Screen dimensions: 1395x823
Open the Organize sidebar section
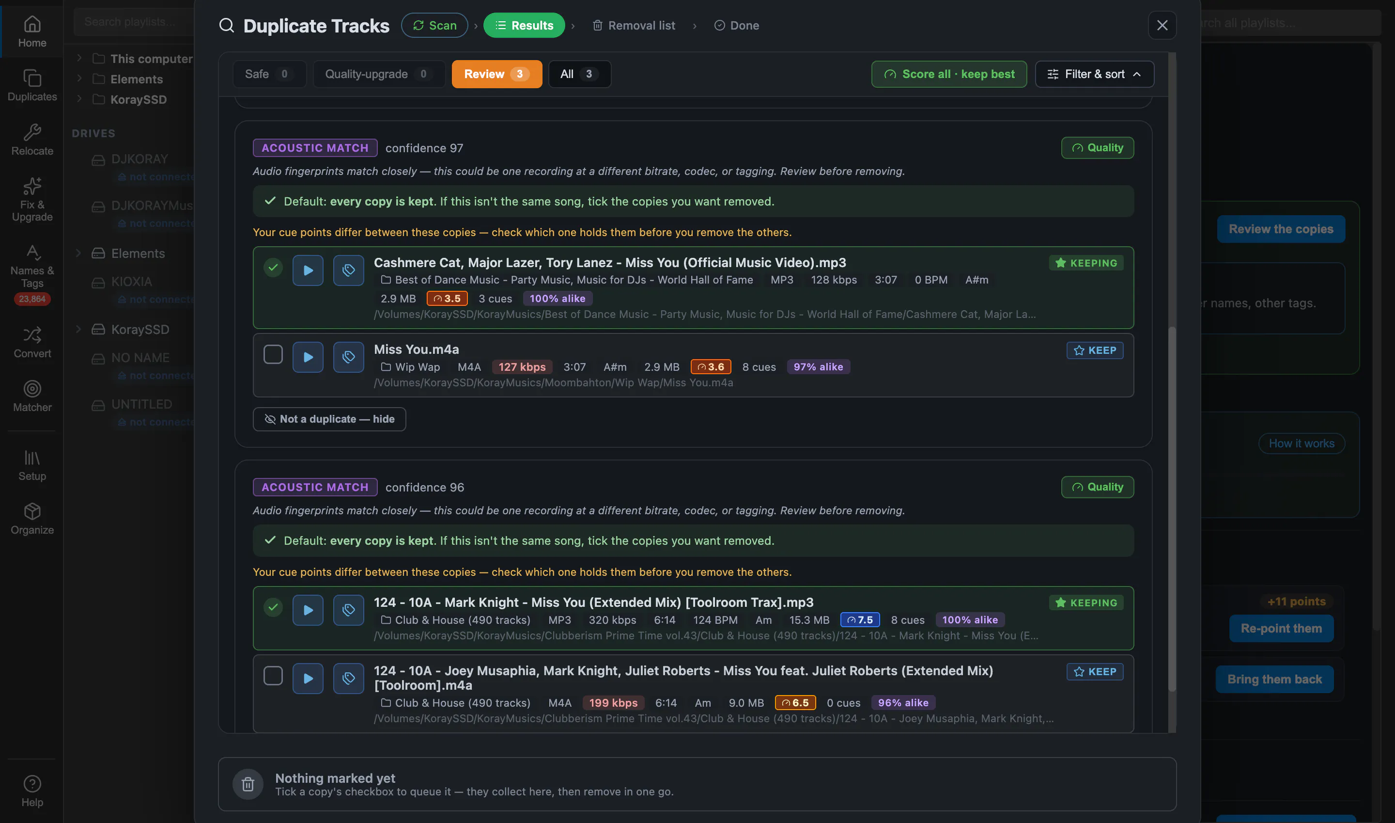pos(31,519)
